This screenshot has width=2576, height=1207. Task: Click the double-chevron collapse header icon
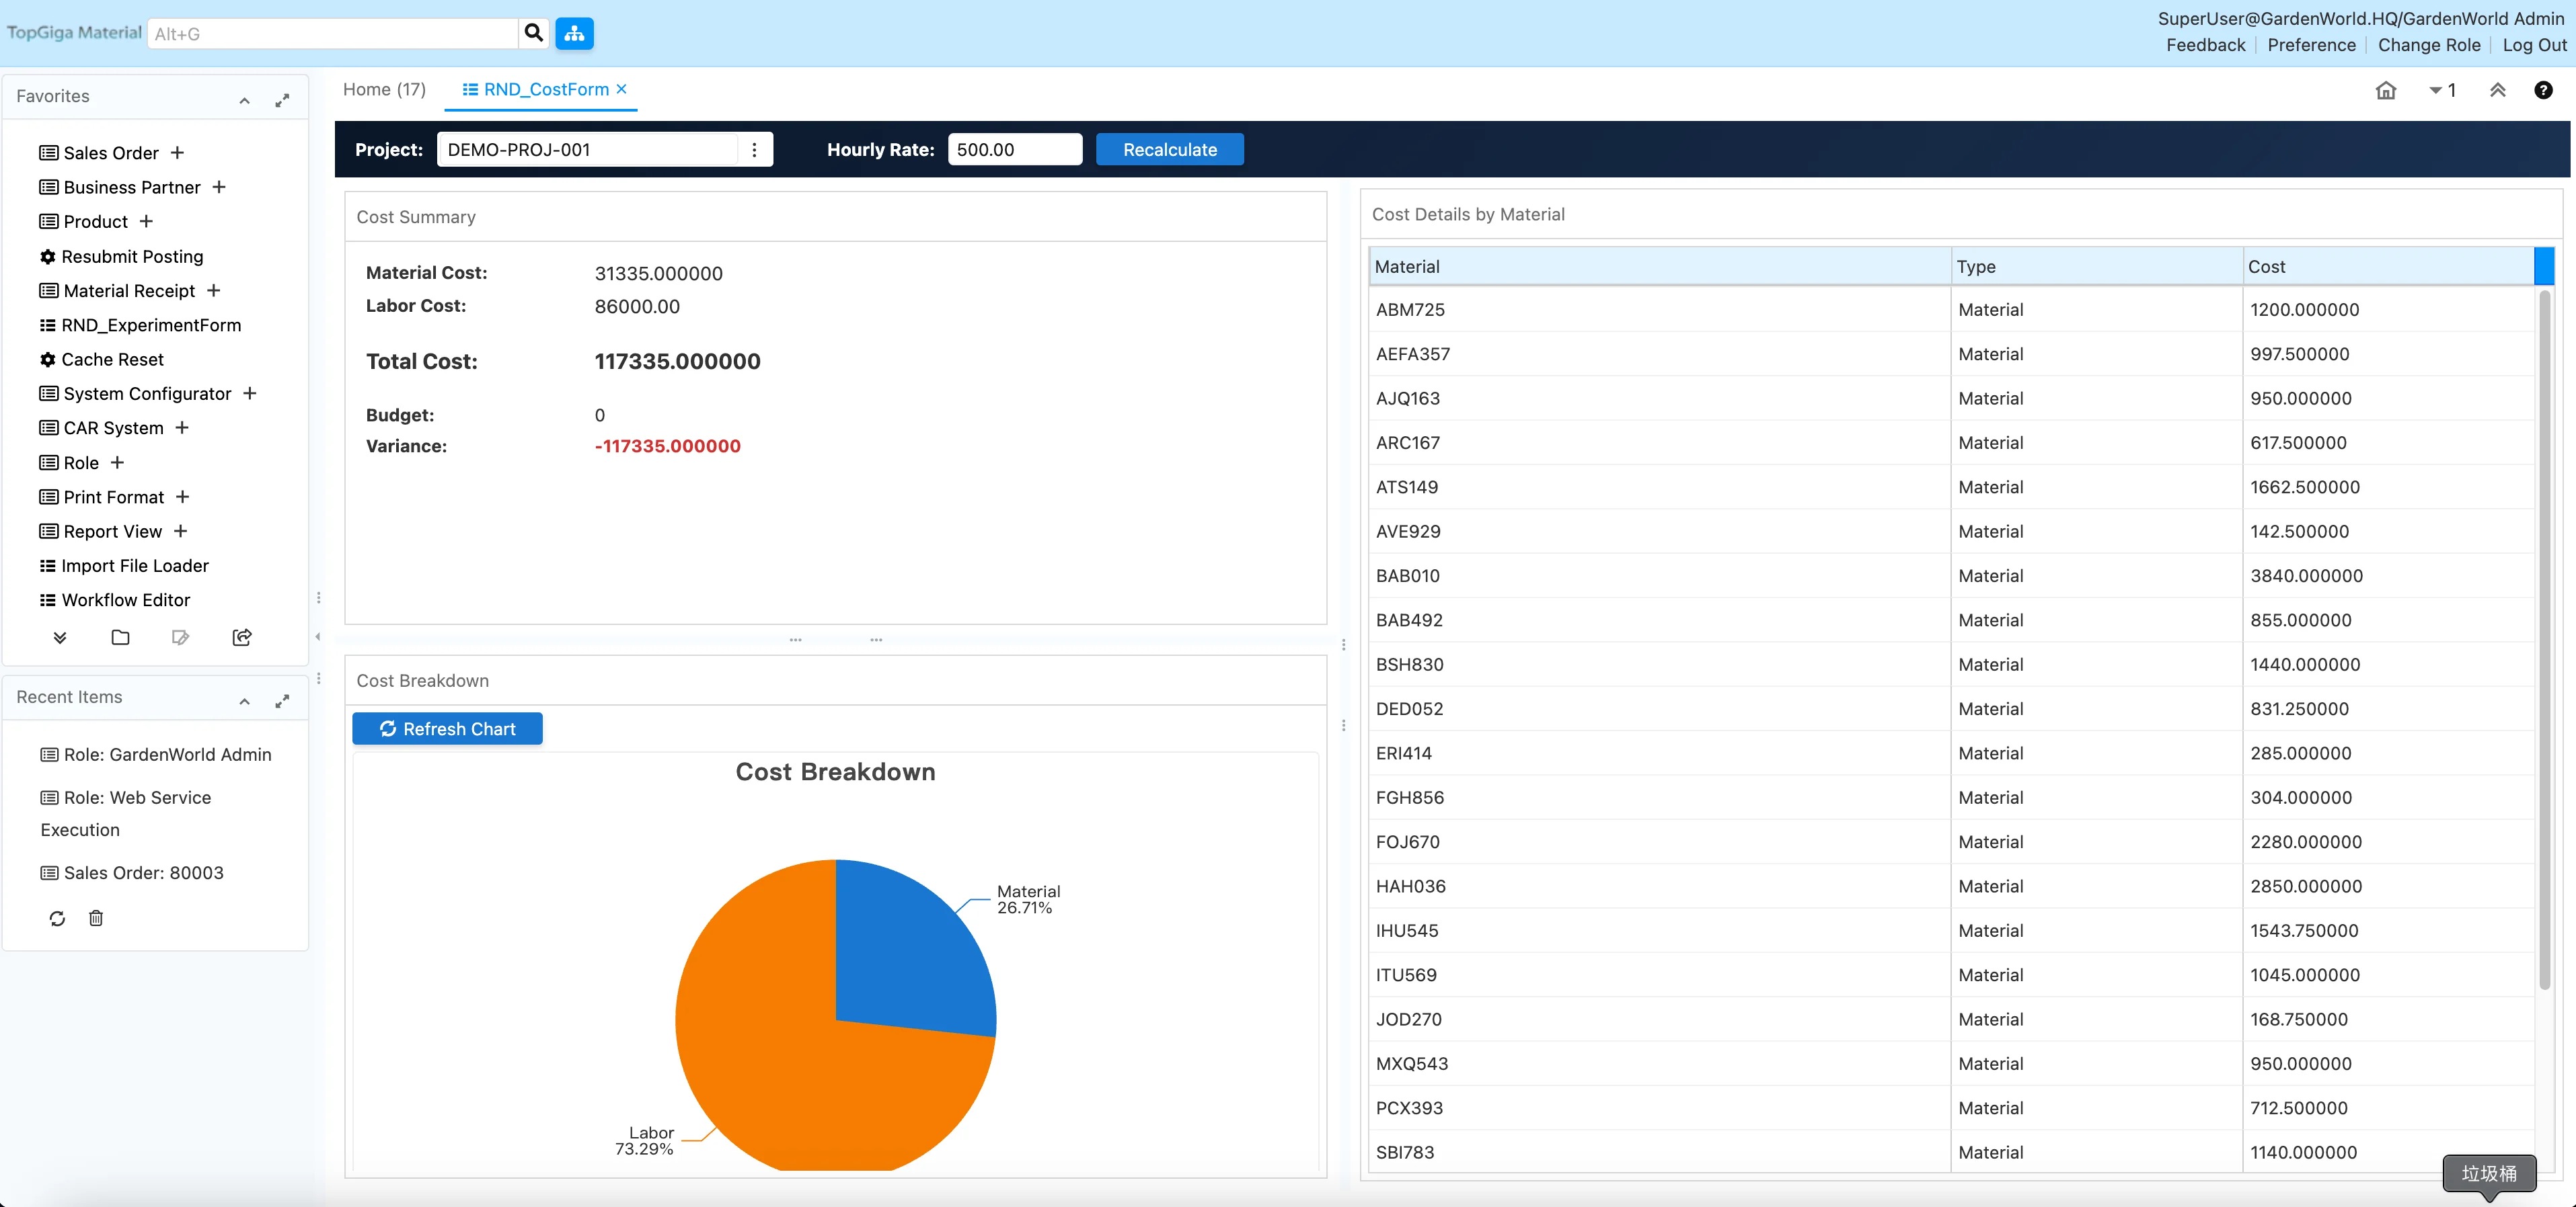tap(2497, 90)
